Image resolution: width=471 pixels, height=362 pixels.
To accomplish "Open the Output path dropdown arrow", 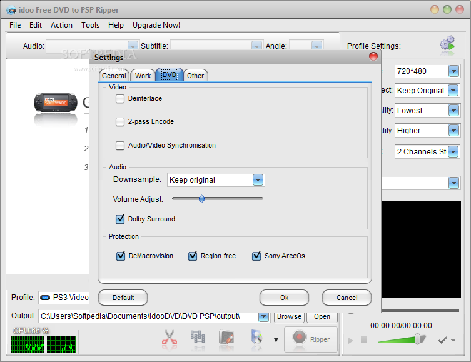I will (x=263, y=317).
